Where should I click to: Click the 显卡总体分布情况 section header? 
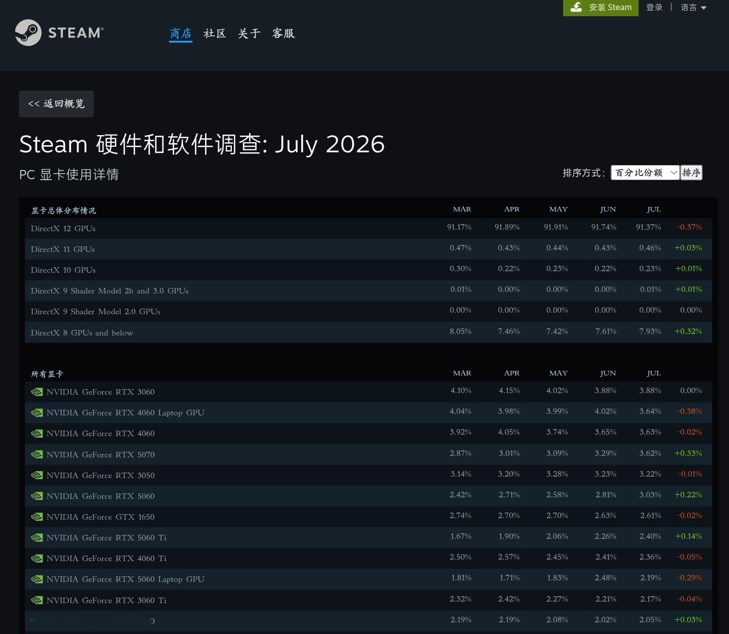[x=64, y=210]
